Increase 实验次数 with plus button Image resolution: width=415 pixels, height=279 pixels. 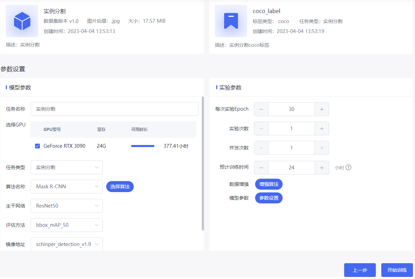click(x=322, y=129)
